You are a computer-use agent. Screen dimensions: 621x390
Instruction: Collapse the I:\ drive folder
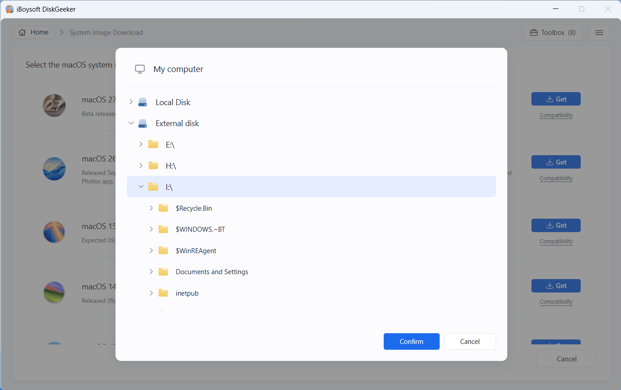(x=141, y=187)
